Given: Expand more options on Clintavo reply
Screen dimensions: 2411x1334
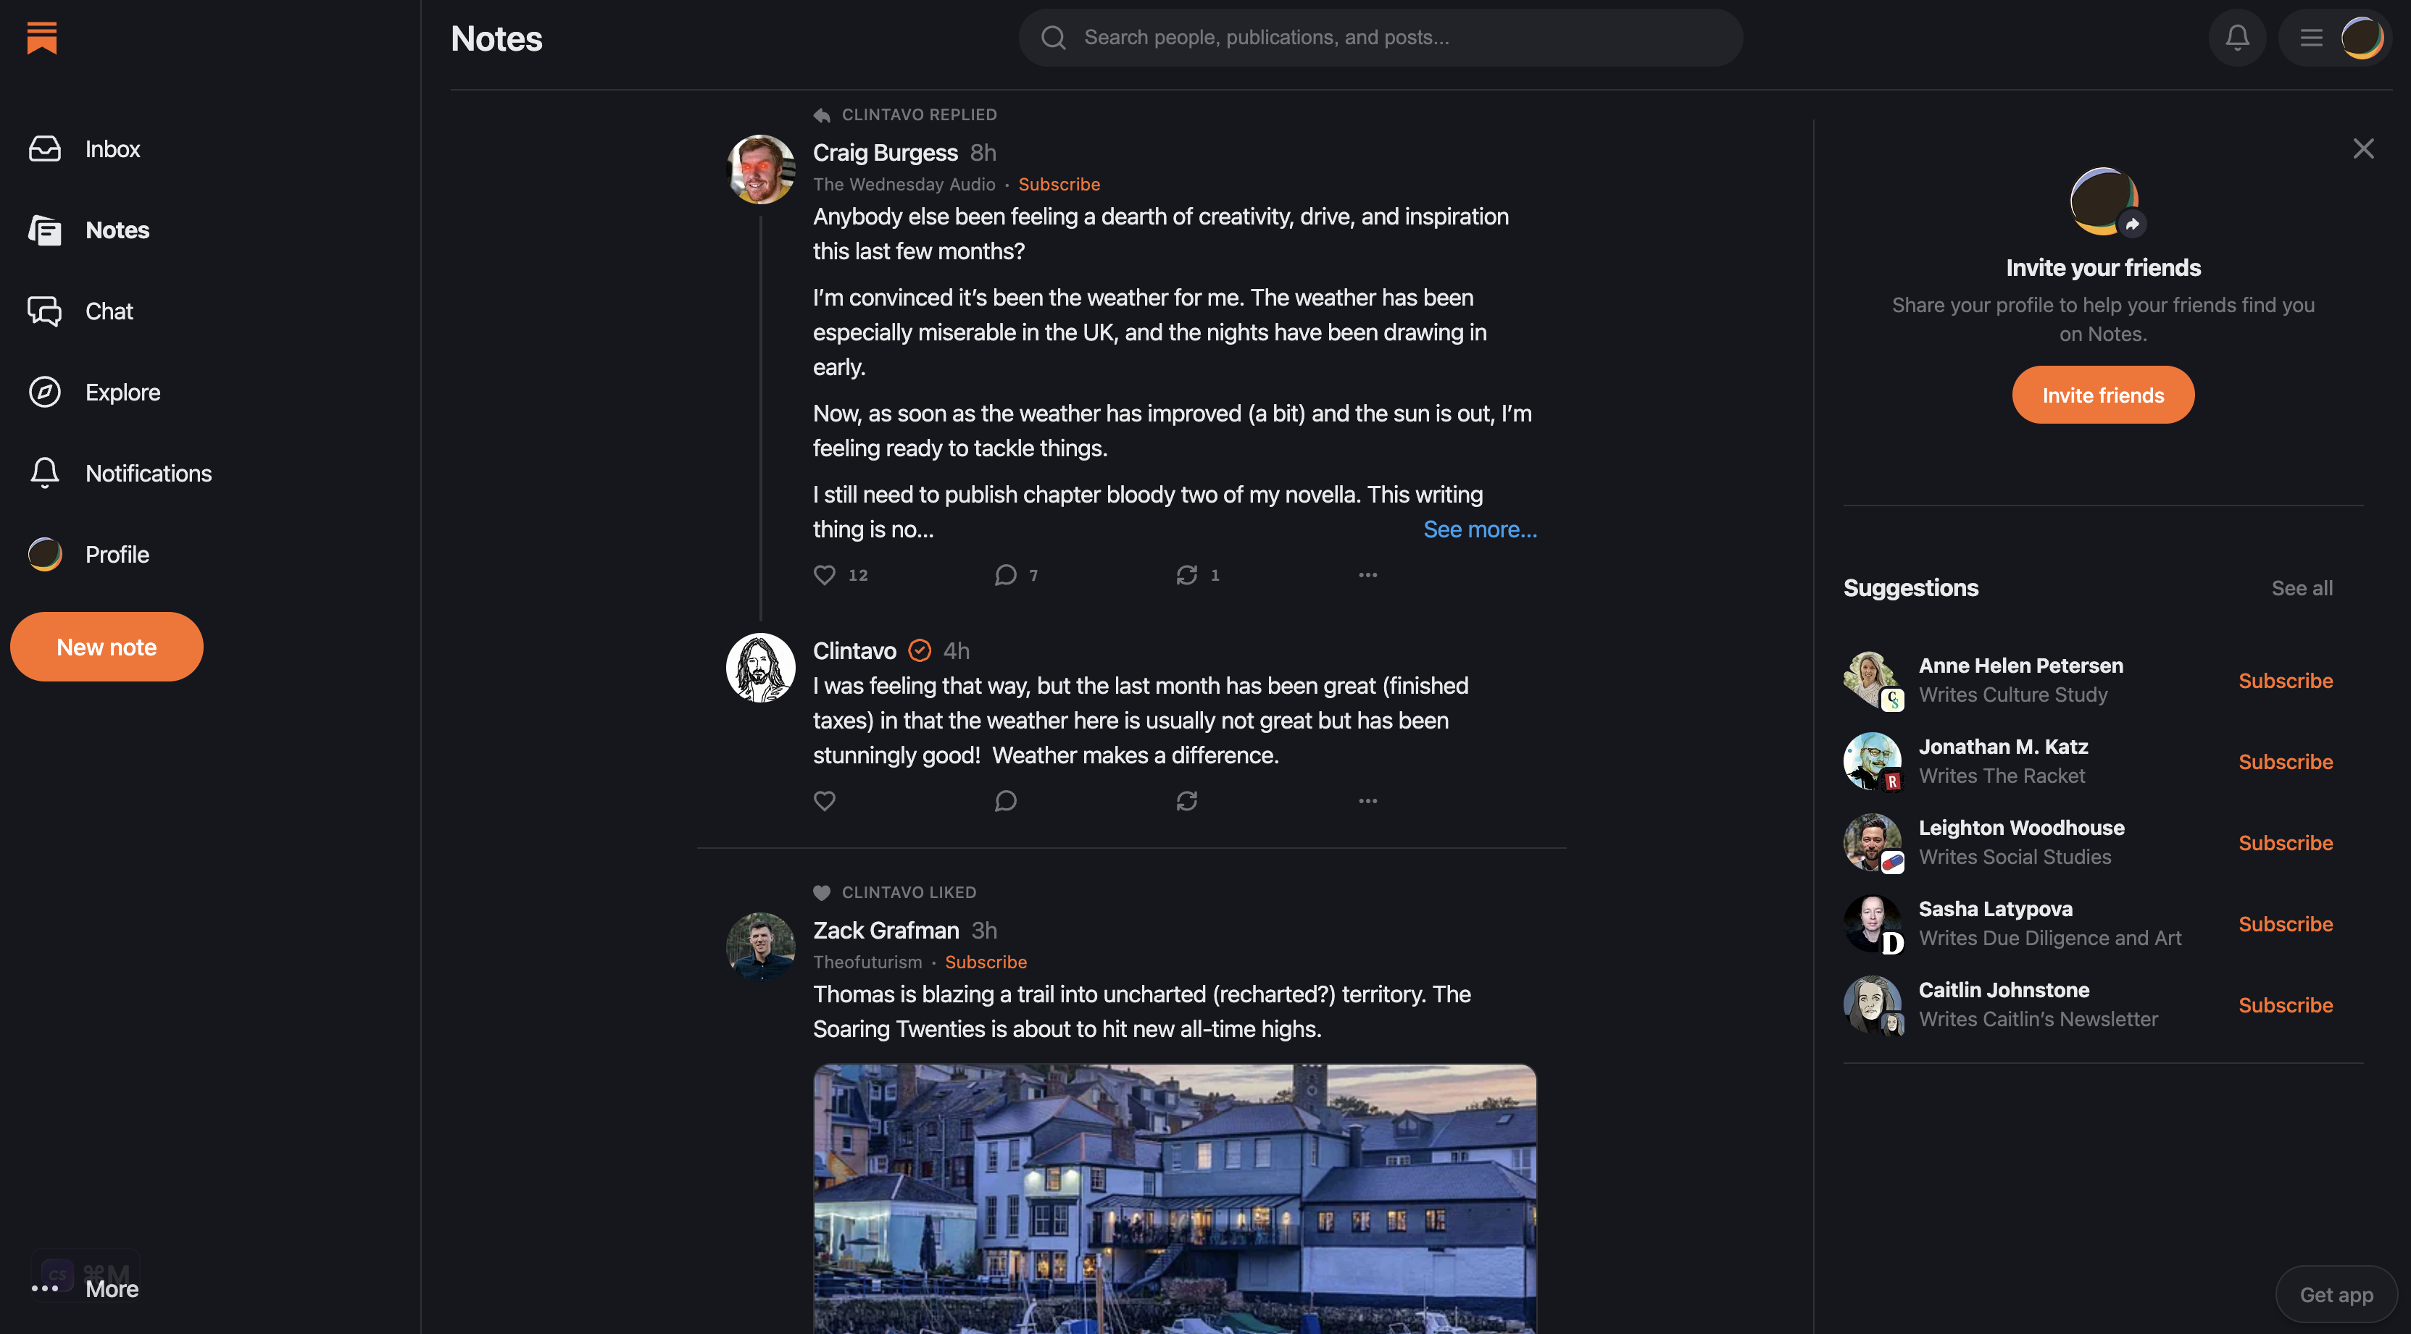Looking at the screenshot, I should pos(1367,802).
